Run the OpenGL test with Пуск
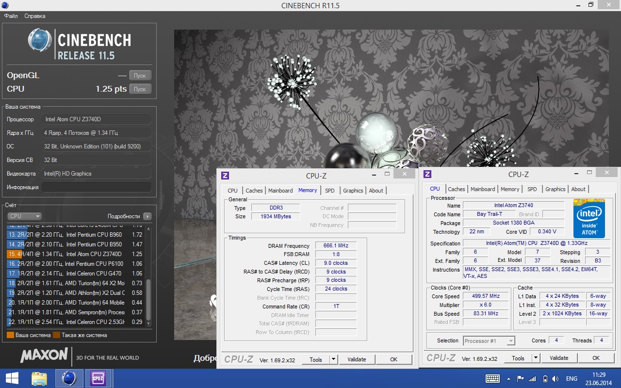 (x=140, y=75)
